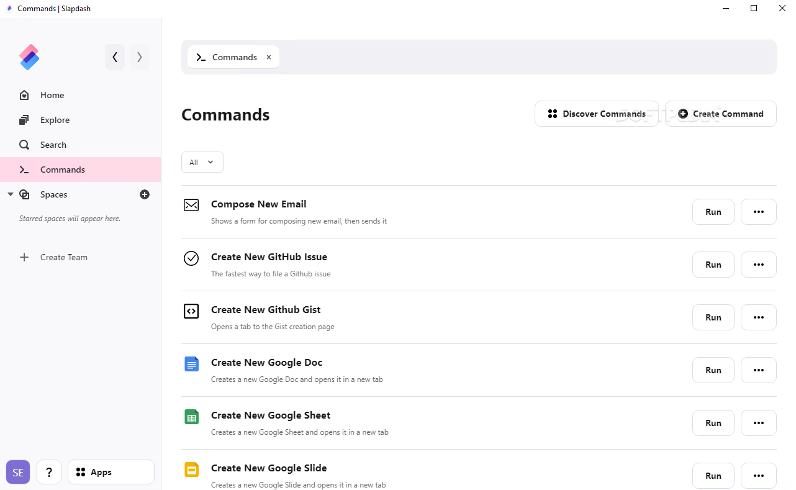This screenshot has width=796, height=490.
Task: Close the Commands tab with the x
Action: 269,57
